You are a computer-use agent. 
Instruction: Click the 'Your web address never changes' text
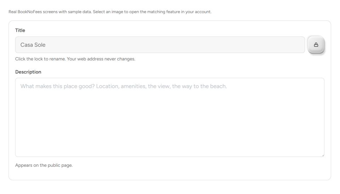point(101,59)
